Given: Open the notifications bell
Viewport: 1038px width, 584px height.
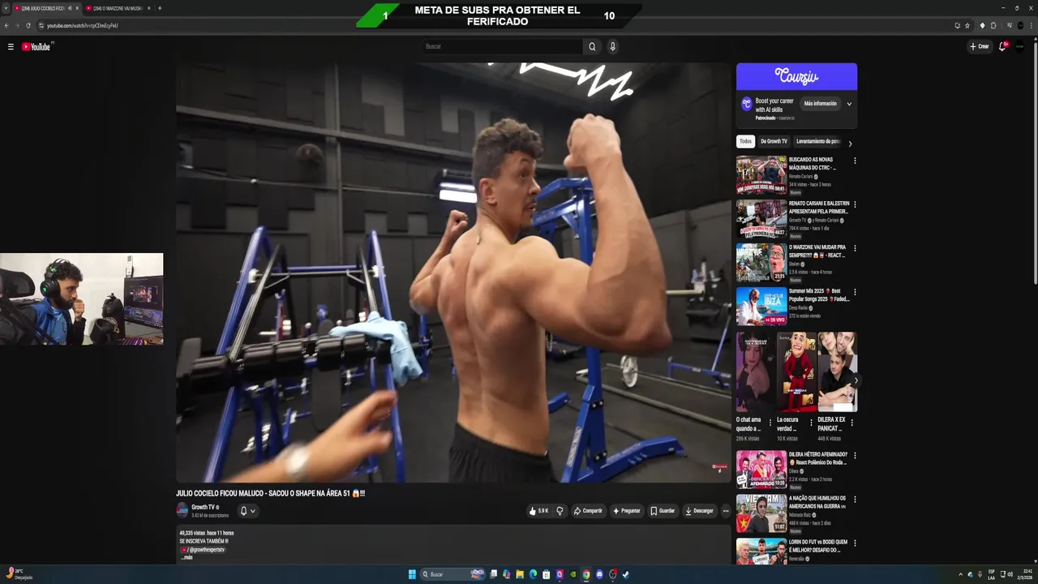Looking at the screenshot, I should (x=1002, y=46).
